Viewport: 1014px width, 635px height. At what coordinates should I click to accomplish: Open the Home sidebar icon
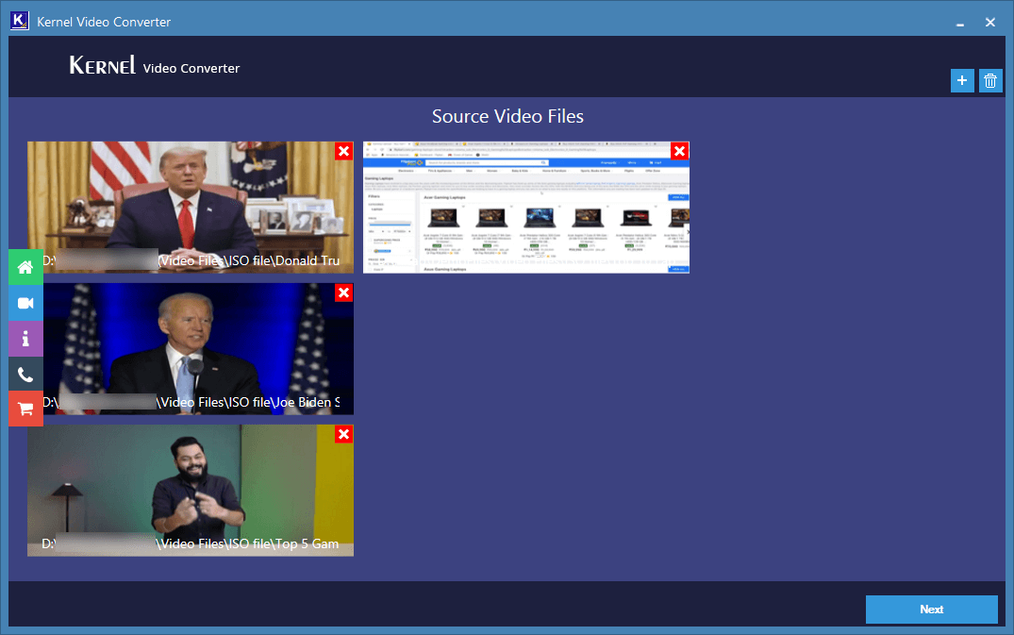pyautogui.click(x=25, y=267)
